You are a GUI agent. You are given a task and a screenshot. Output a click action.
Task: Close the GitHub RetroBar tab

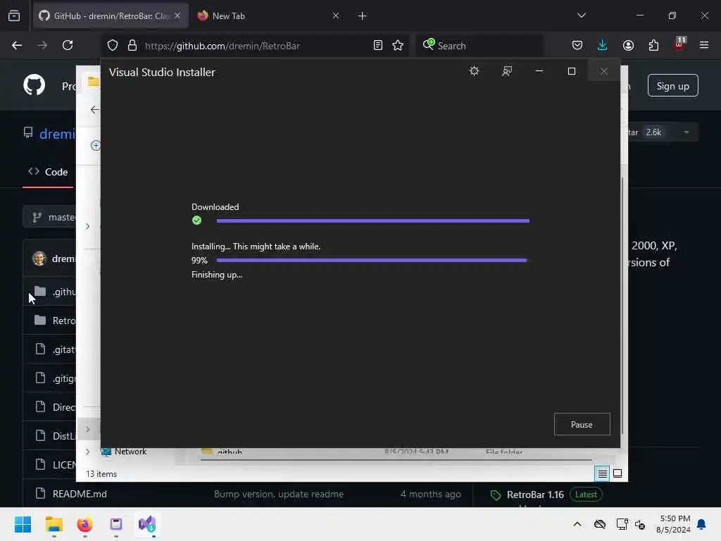pyautogui.click(x=177, y=16)
